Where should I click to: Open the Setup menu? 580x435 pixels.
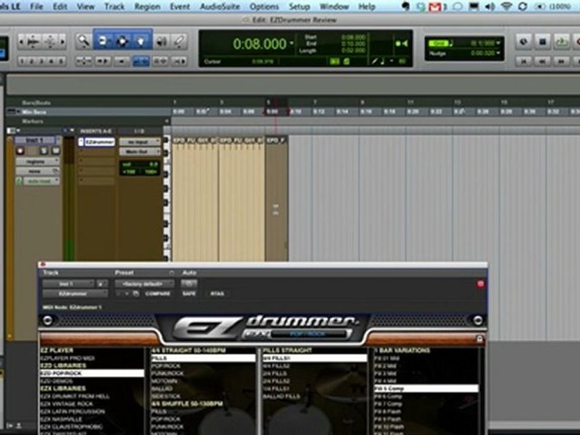tap(299, 7)
